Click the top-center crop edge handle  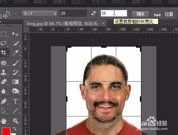click(104, 47)
